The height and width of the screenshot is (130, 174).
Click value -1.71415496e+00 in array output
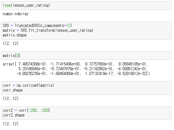(65, 64)
